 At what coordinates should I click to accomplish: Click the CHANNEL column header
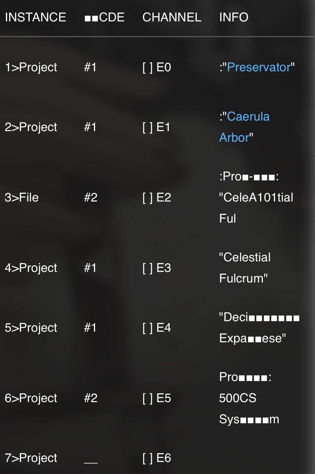172,17
